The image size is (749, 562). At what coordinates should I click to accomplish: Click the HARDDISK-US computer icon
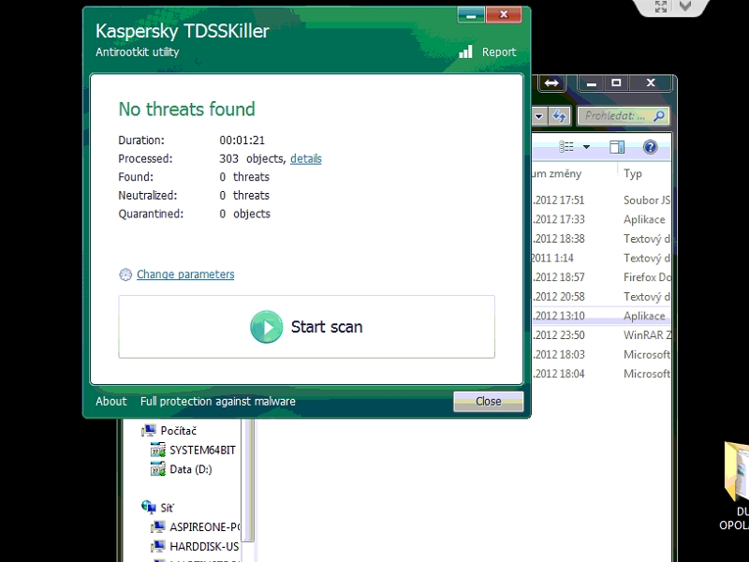[x=158, y=546]
